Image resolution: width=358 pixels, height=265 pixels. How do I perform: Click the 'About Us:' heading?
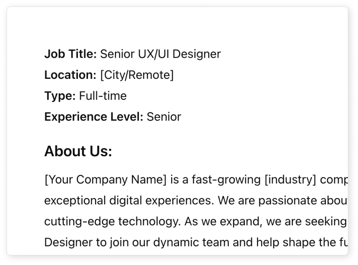point(78,151)
